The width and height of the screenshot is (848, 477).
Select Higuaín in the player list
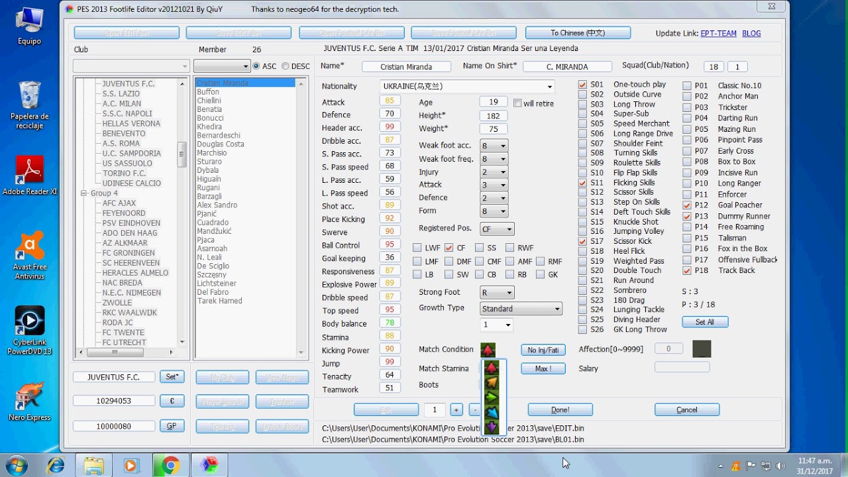pyautogui.click(x=209, y=179)
